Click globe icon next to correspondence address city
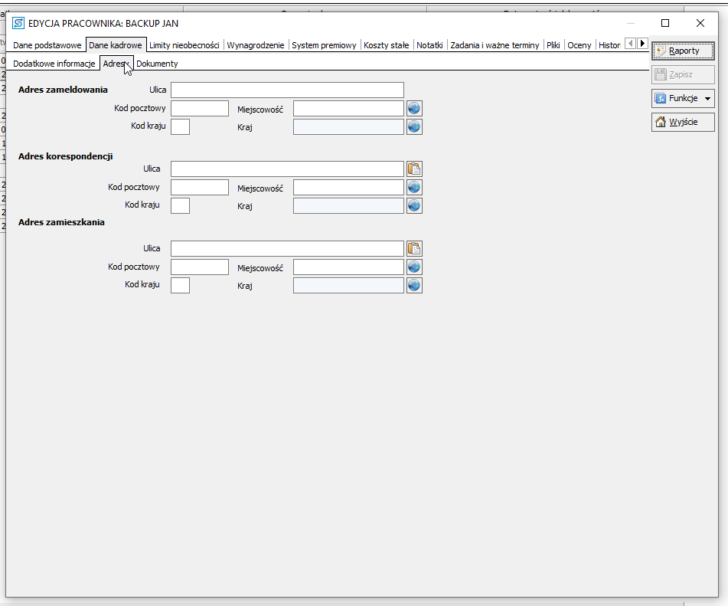Screen dimensions: 728x606 (x=414, y=188)
